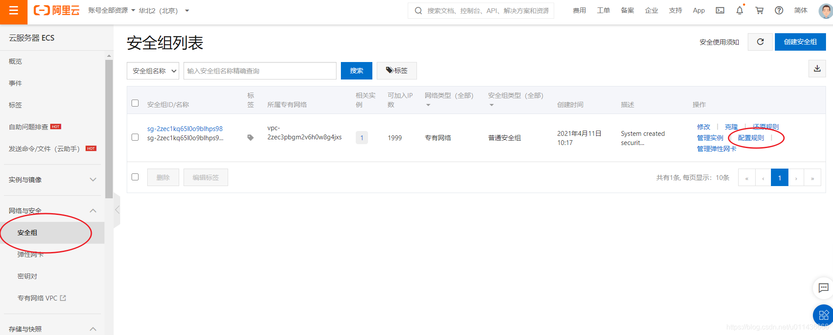Open 费用 in the top navigation

pos(580,10)
